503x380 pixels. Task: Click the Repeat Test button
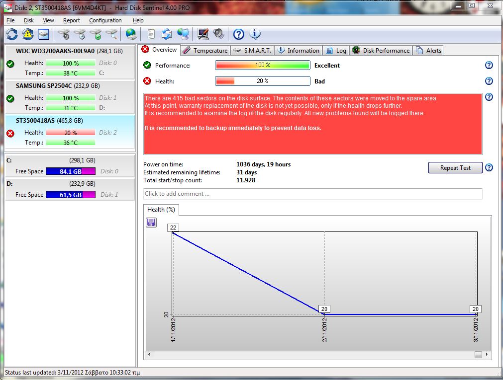[455, 167]
